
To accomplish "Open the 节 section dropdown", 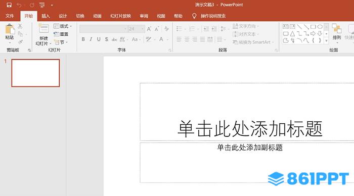I will pos(61,42).
